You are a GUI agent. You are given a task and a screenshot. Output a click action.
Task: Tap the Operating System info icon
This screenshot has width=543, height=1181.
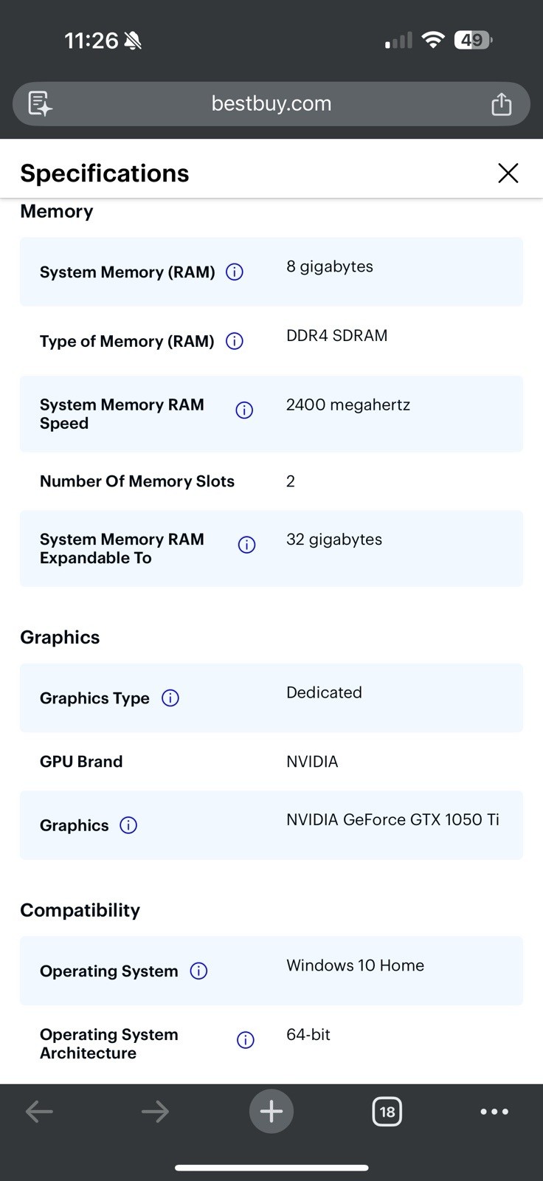click(198, 971)
